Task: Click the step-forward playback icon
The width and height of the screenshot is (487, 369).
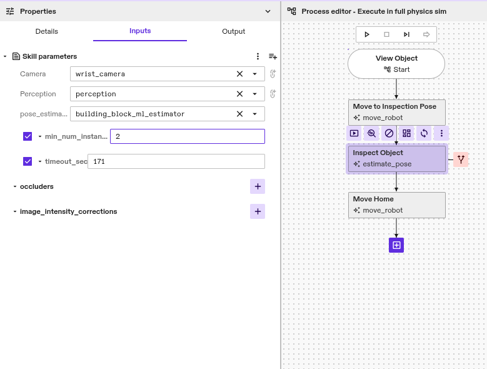Action: (x=406, y=34)
